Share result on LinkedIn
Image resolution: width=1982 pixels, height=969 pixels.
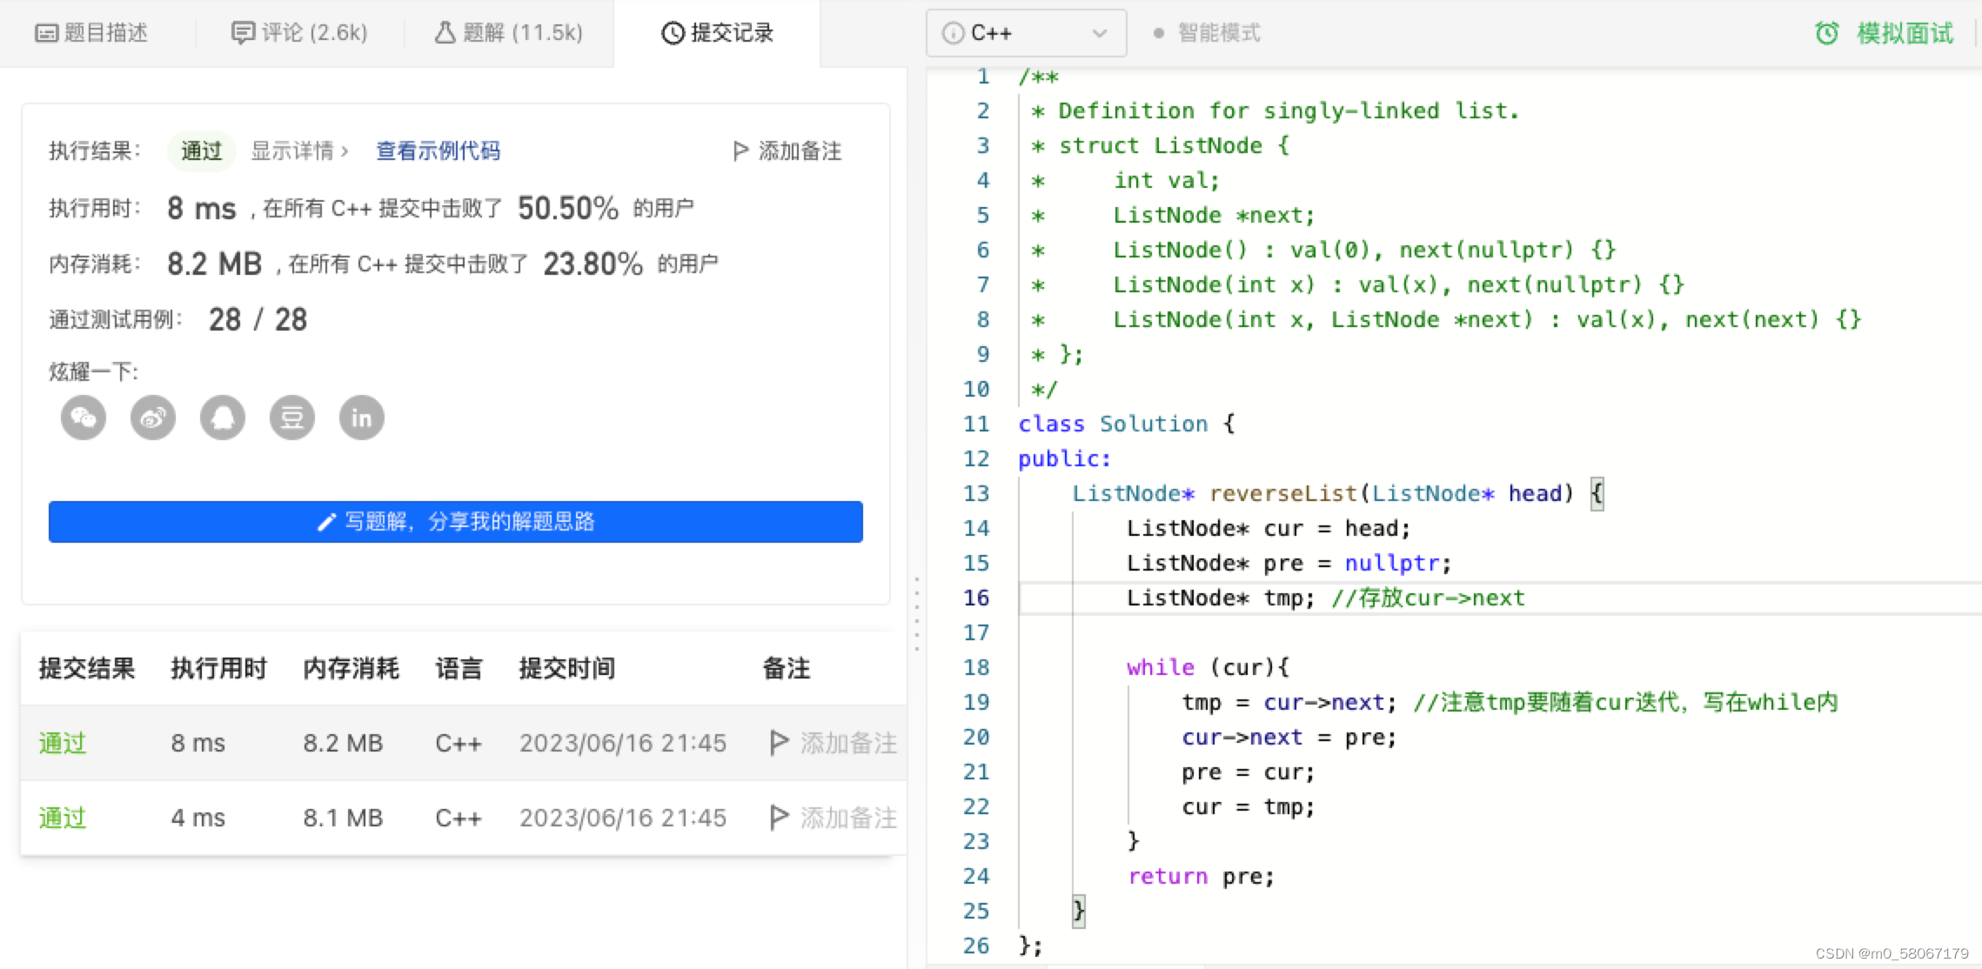point(361,418)
